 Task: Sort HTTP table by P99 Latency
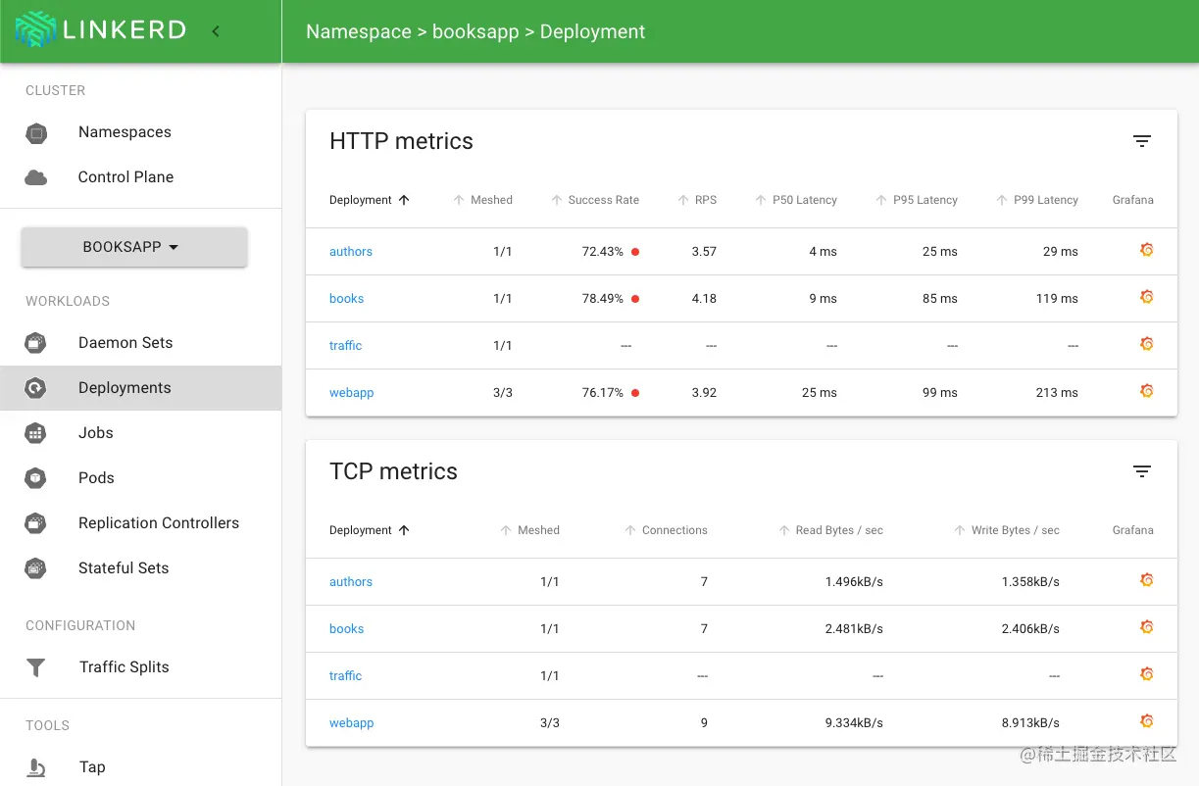click(x=1036, y=200)
